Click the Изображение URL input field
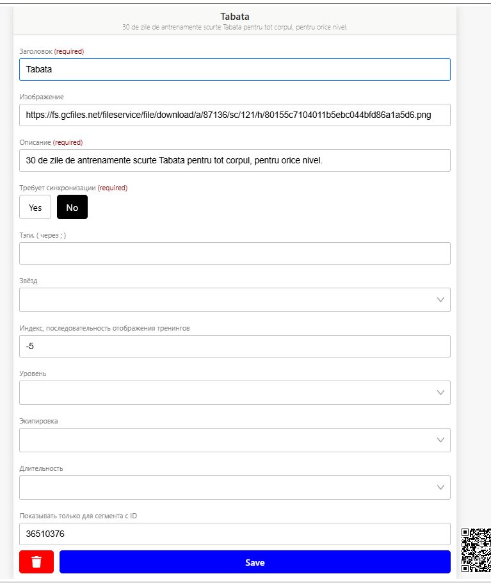 [235, 115]
